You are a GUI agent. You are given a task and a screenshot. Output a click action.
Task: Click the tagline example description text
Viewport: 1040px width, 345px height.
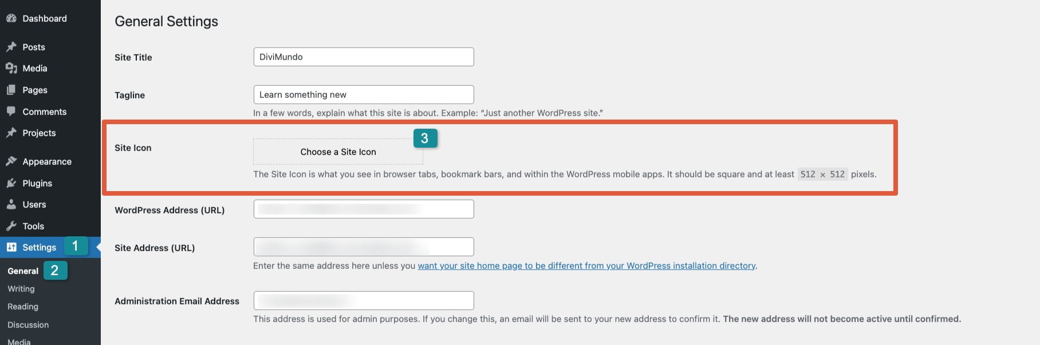(428, 113)
